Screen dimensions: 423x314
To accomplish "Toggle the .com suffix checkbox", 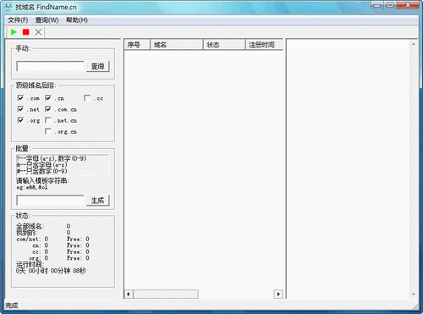I will [20, 98].
